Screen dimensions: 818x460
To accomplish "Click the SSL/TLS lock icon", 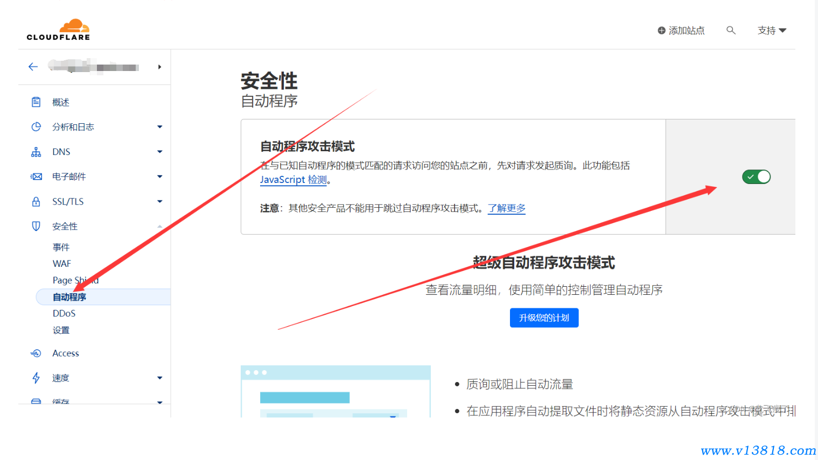I will click(36, 202).
